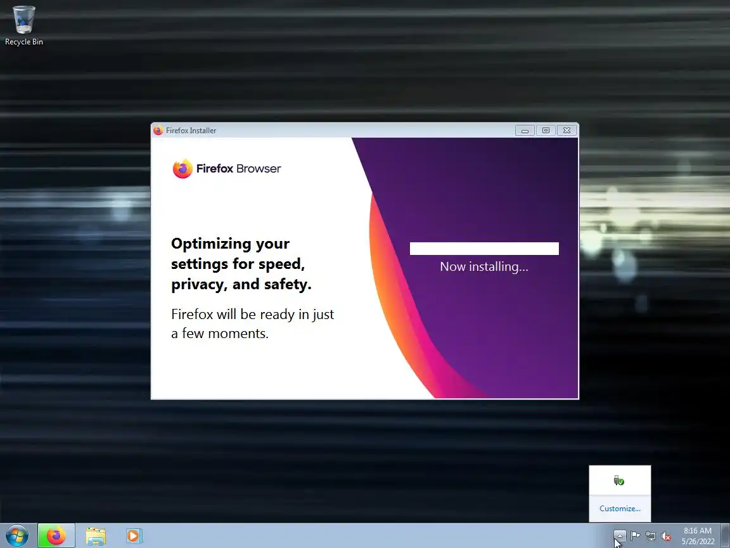Minimize the Firefox Installer window
The width and height of the screenshot is (730, 548).
click(525, 131)
